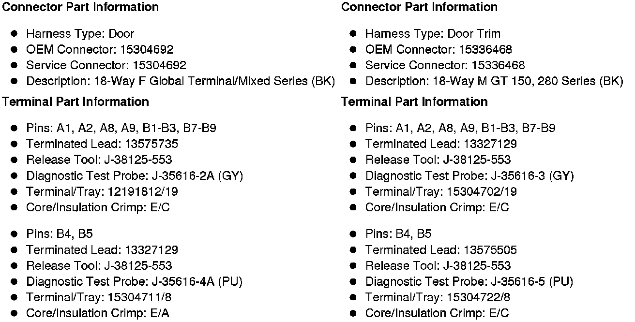Image resolution: width=635 pixels, height=322 pixels.
Task: Select Terminal/Tray: 15304702/19 entry
Action: 440,192
